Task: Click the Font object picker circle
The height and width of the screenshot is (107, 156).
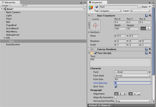Action: (150, 72)
